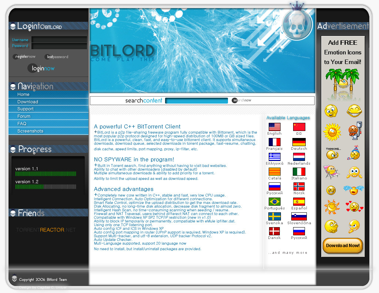Click the lost password button
Screen dimensions: 379x293
(x=57, y=57)
